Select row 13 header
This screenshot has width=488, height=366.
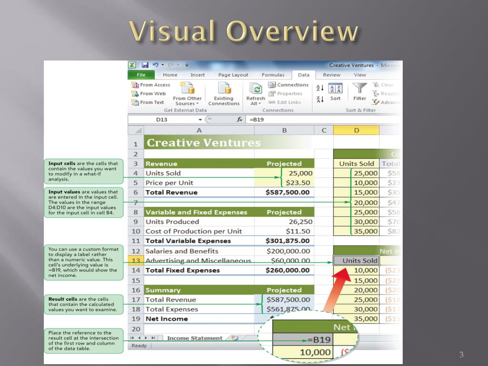[x=136, y=261]
